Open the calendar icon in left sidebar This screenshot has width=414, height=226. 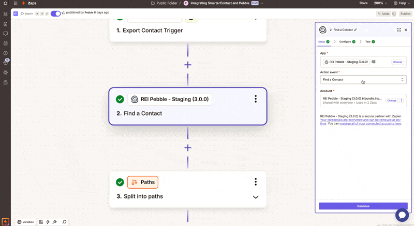[5, 43]
